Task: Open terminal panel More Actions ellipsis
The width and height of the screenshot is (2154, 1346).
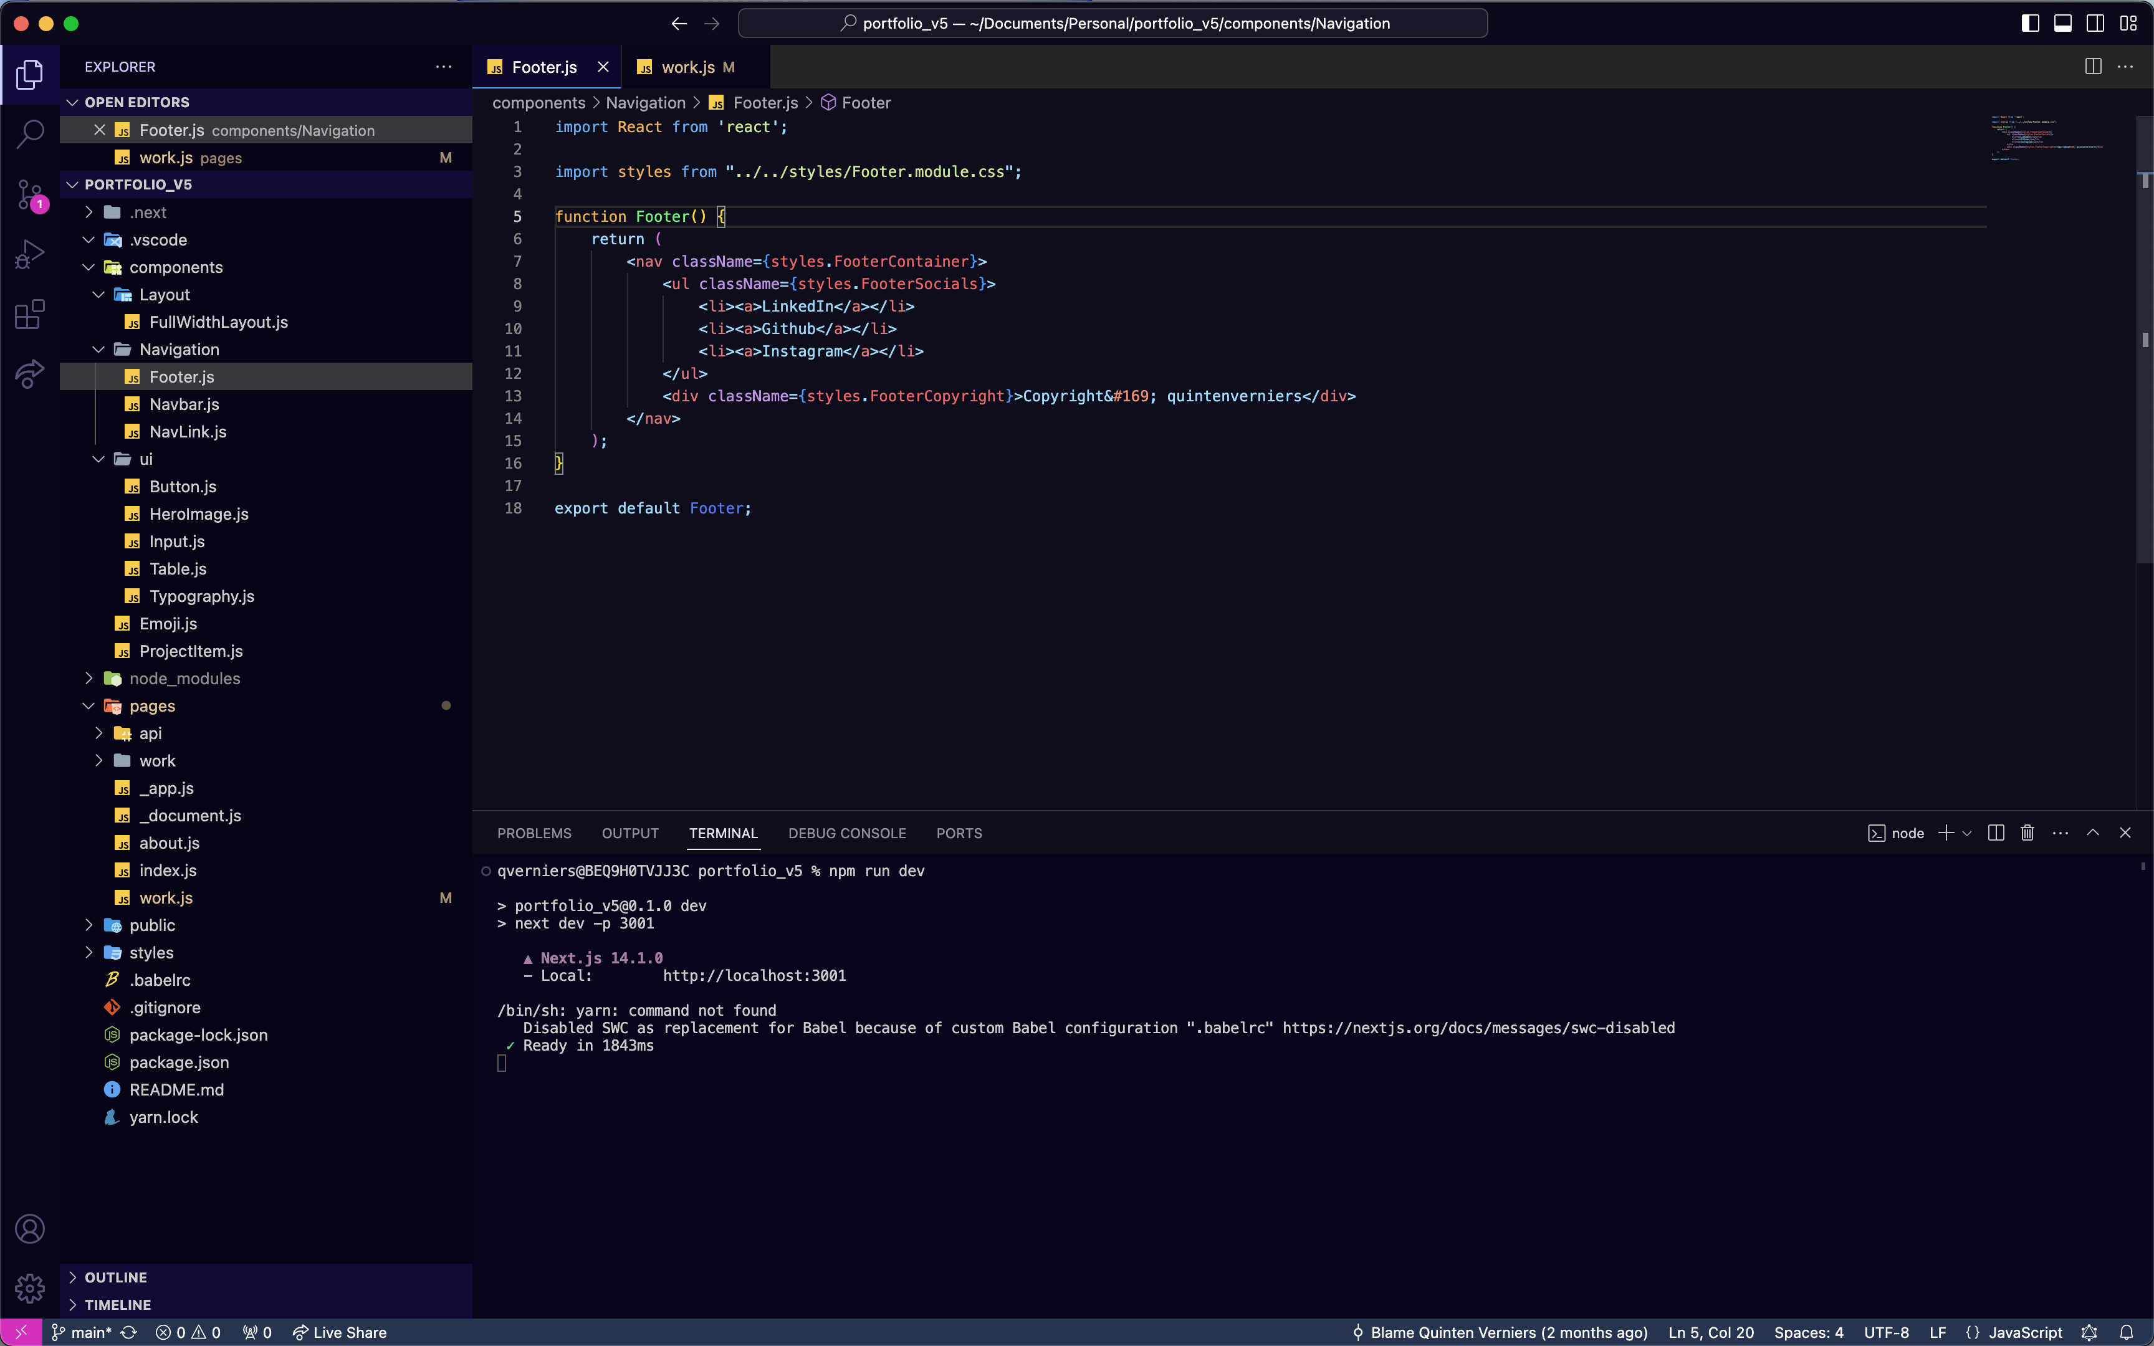Action: 2061,833
